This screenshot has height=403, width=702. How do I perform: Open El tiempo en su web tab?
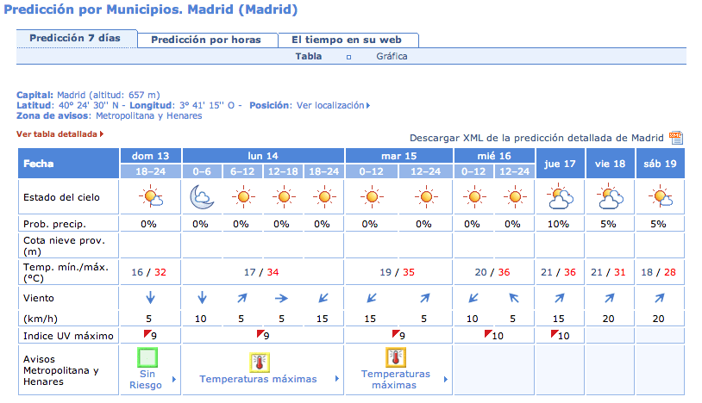point(347,40)
